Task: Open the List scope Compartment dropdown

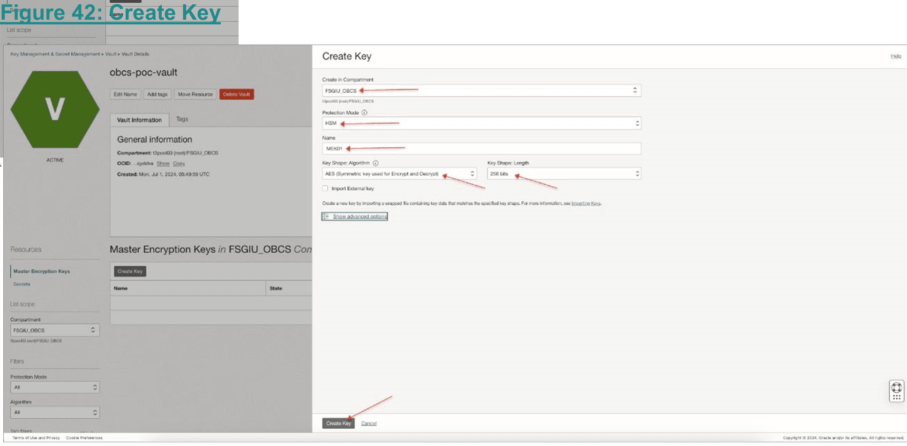Action: (x=55, y=330)
